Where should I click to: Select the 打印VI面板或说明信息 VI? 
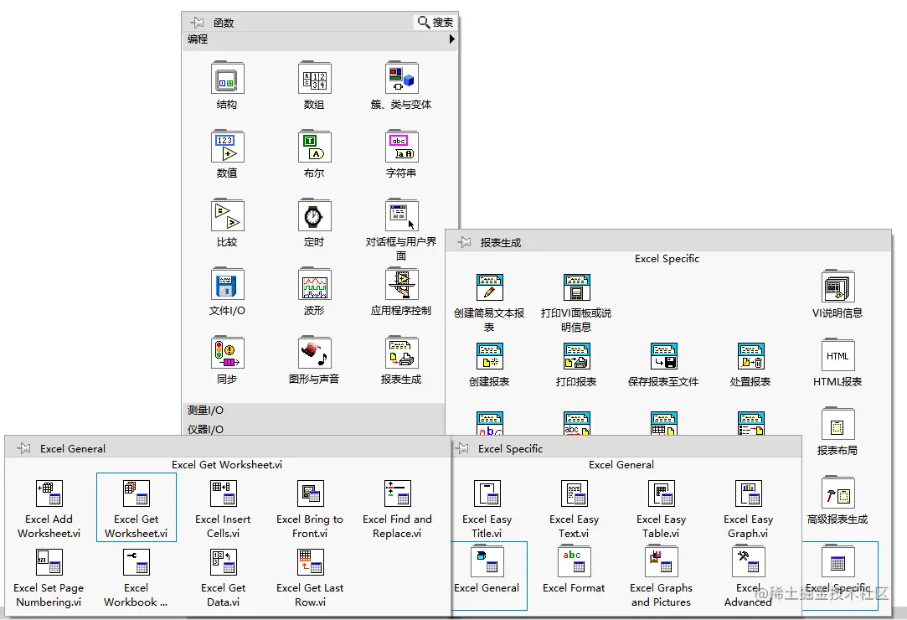pos(577,287)
